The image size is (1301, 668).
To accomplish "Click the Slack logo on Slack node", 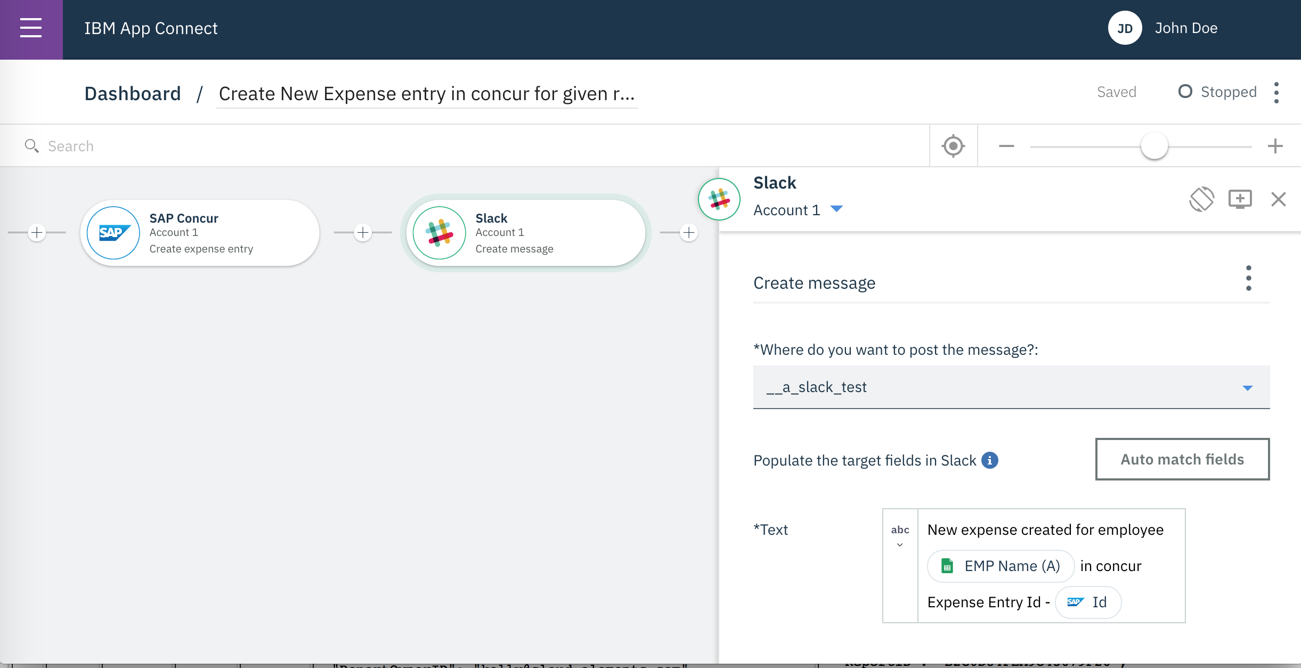I will [x=440, y=233].
